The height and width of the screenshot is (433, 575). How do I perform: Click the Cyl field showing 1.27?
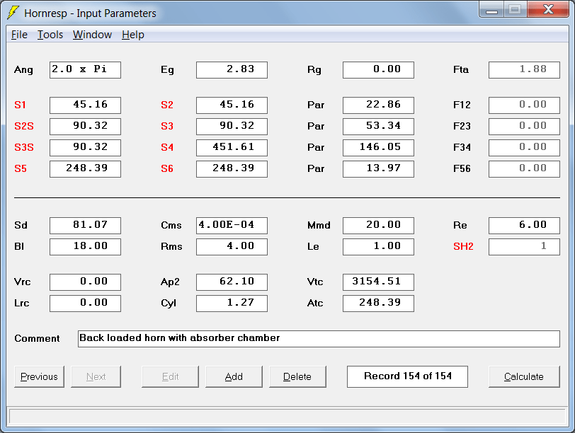click(232, 304)
